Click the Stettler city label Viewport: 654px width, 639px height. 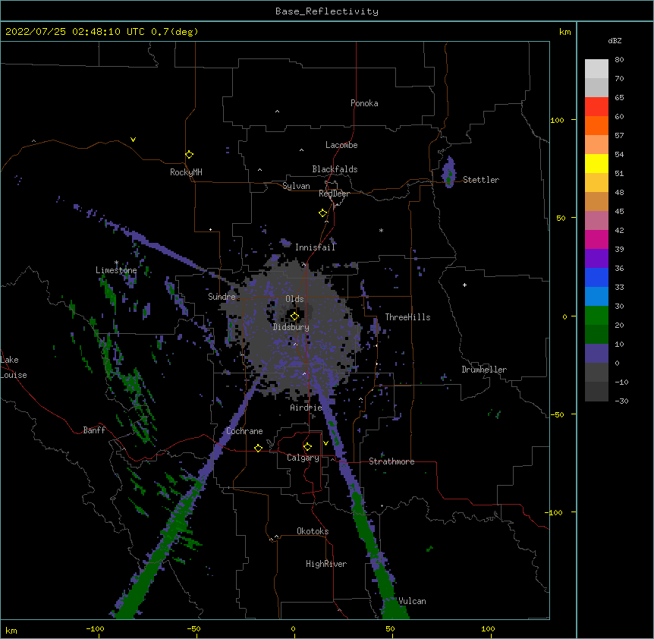pos(481,180)
